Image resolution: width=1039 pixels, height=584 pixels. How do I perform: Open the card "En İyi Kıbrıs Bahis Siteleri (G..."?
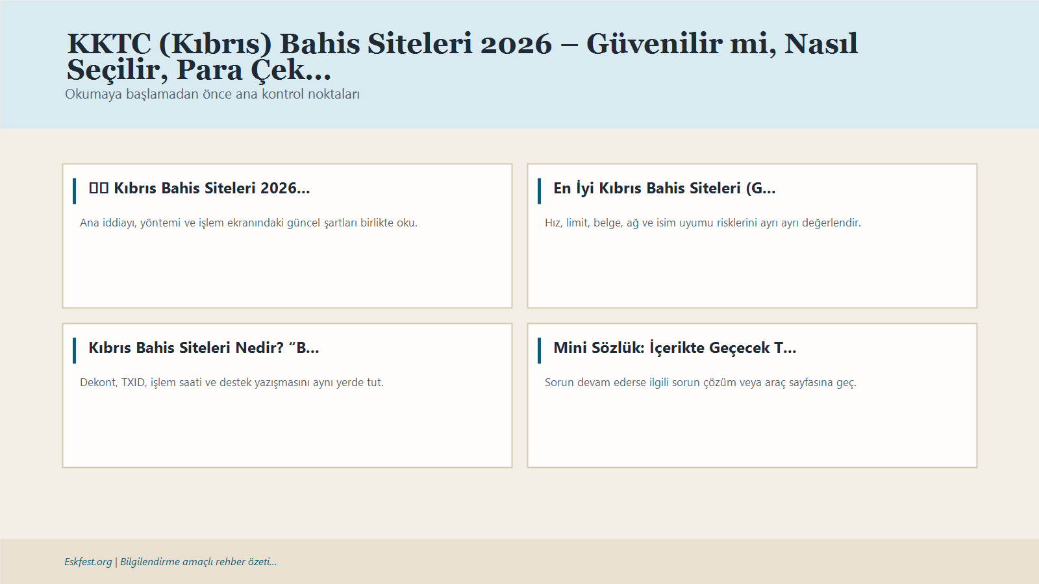click(752, 236)
